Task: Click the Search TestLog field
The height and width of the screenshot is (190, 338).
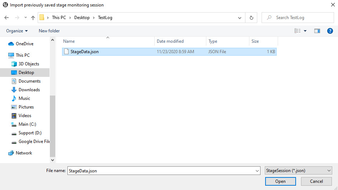Action: pos(298,18)
